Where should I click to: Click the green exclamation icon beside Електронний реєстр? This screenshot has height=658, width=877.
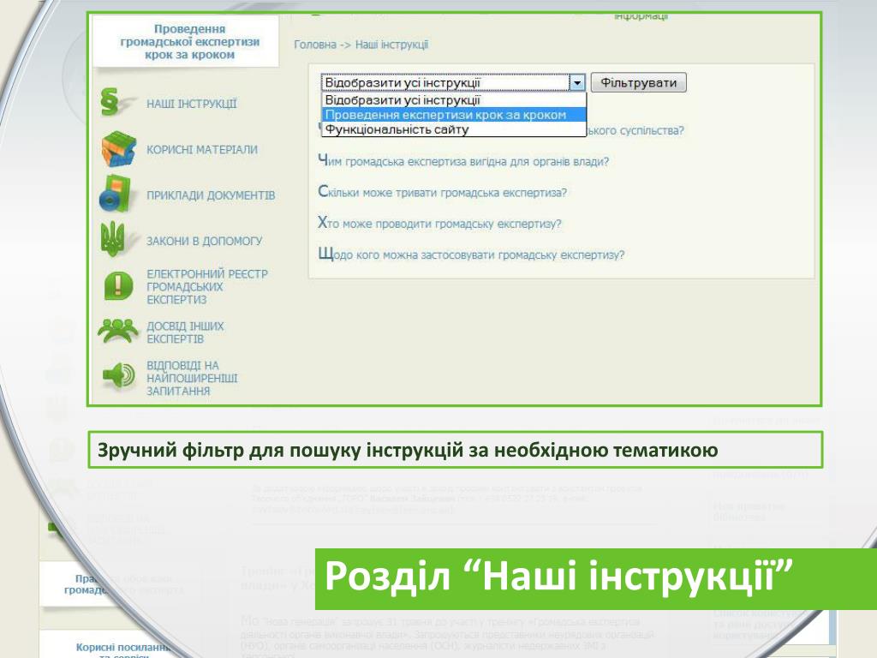118,286
